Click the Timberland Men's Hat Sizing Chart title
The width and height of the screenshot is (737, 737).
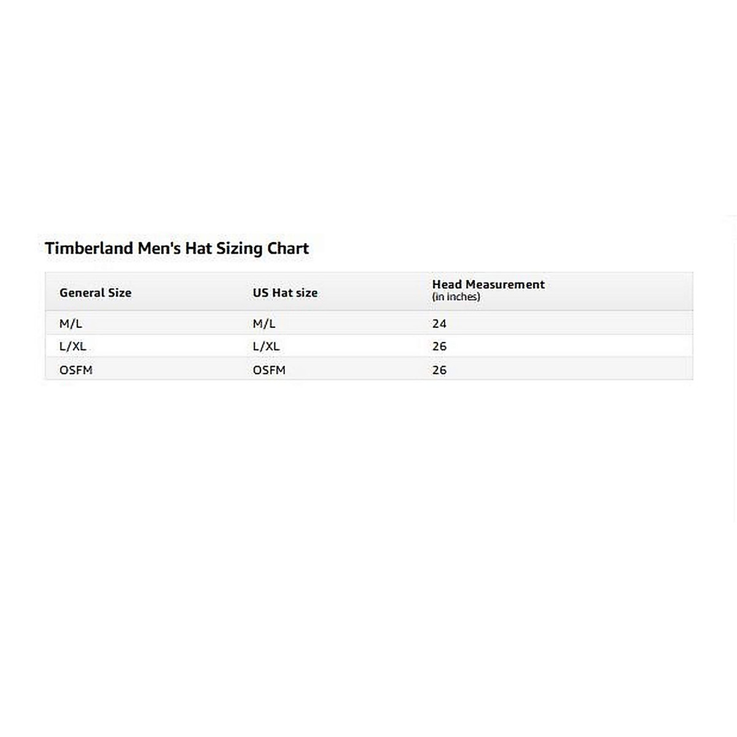point(177,249)
